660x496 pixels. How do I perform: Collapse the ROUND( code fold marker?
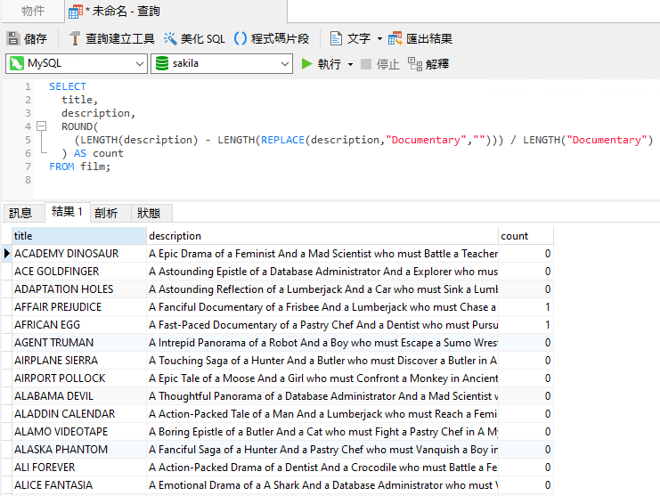tap(41, 126)
